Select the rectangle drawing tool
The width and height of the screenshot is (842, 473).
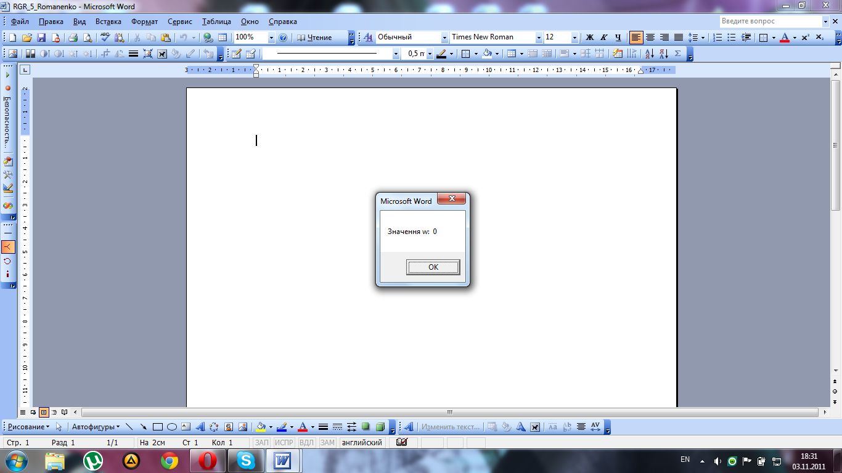158,427
